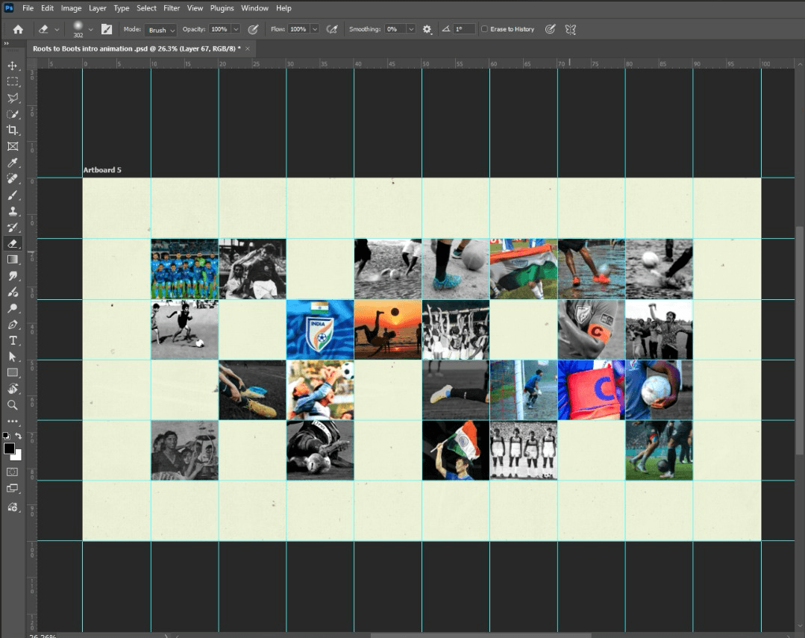
Task: Open the Opacity slider dropdown arrow
Action: pos(237,29)
